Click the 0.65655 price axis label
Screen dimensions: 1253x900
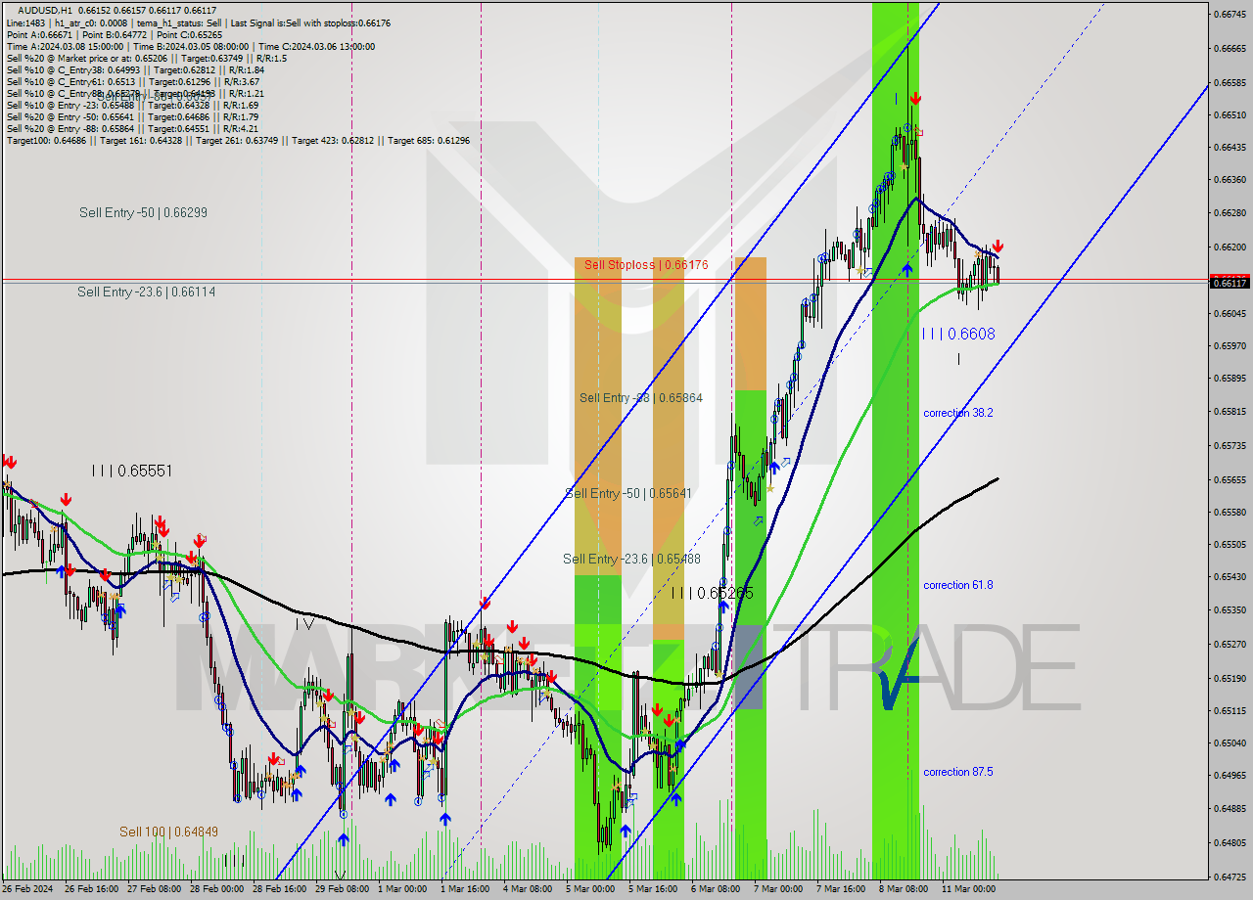1230,479
